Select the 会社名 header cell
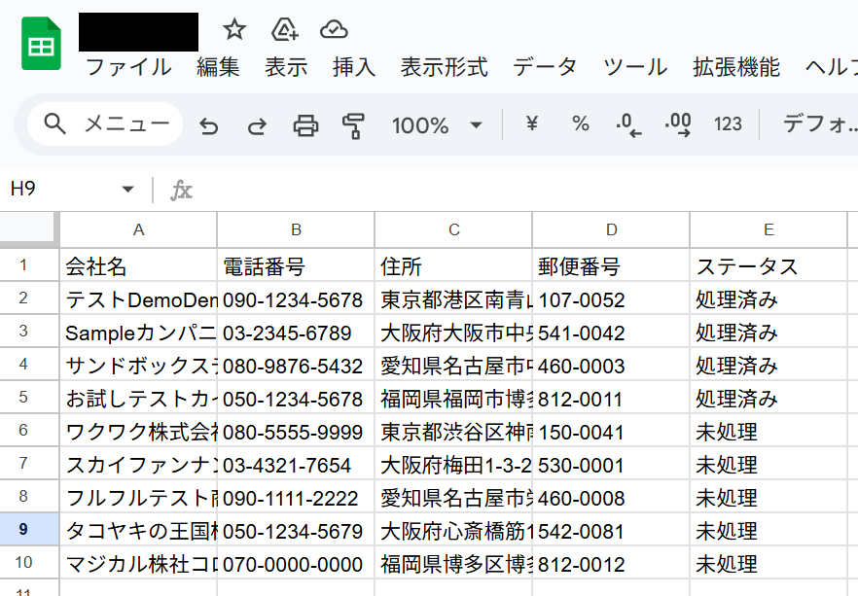The height and width of the screenshot is (596, 858). [x=138, y=265]
